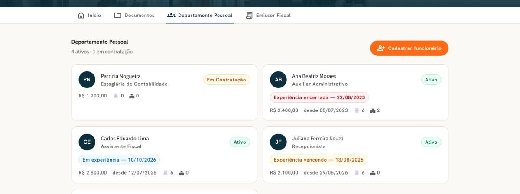Image resolution: width=520 pixels, height=194 pixels.
Task: Click the Em experiência — 10/10/2026 tag
Action: pos(119,160)
